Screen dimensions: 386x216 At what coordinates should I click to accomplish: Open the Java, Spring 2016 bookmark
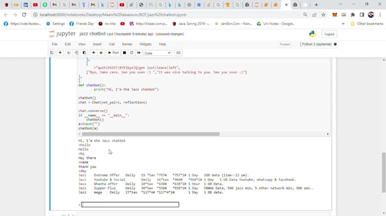click(x=191, y=24)
